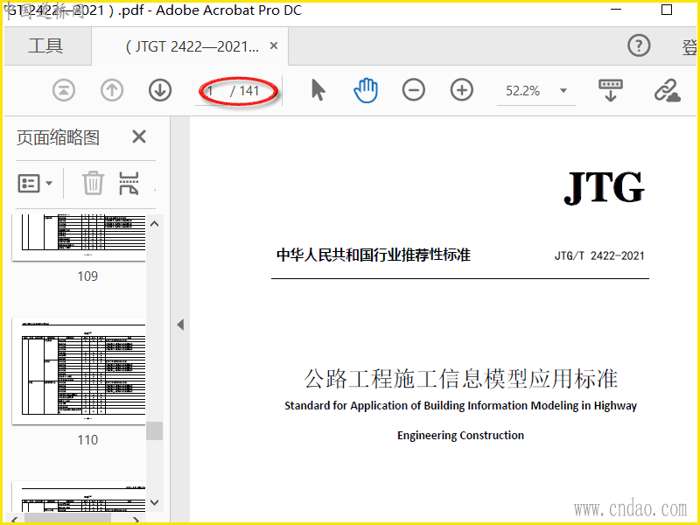This screenshot has width=700, height=525.
Task: Zoom in with plus icon
Action: (x=462, y=90)
